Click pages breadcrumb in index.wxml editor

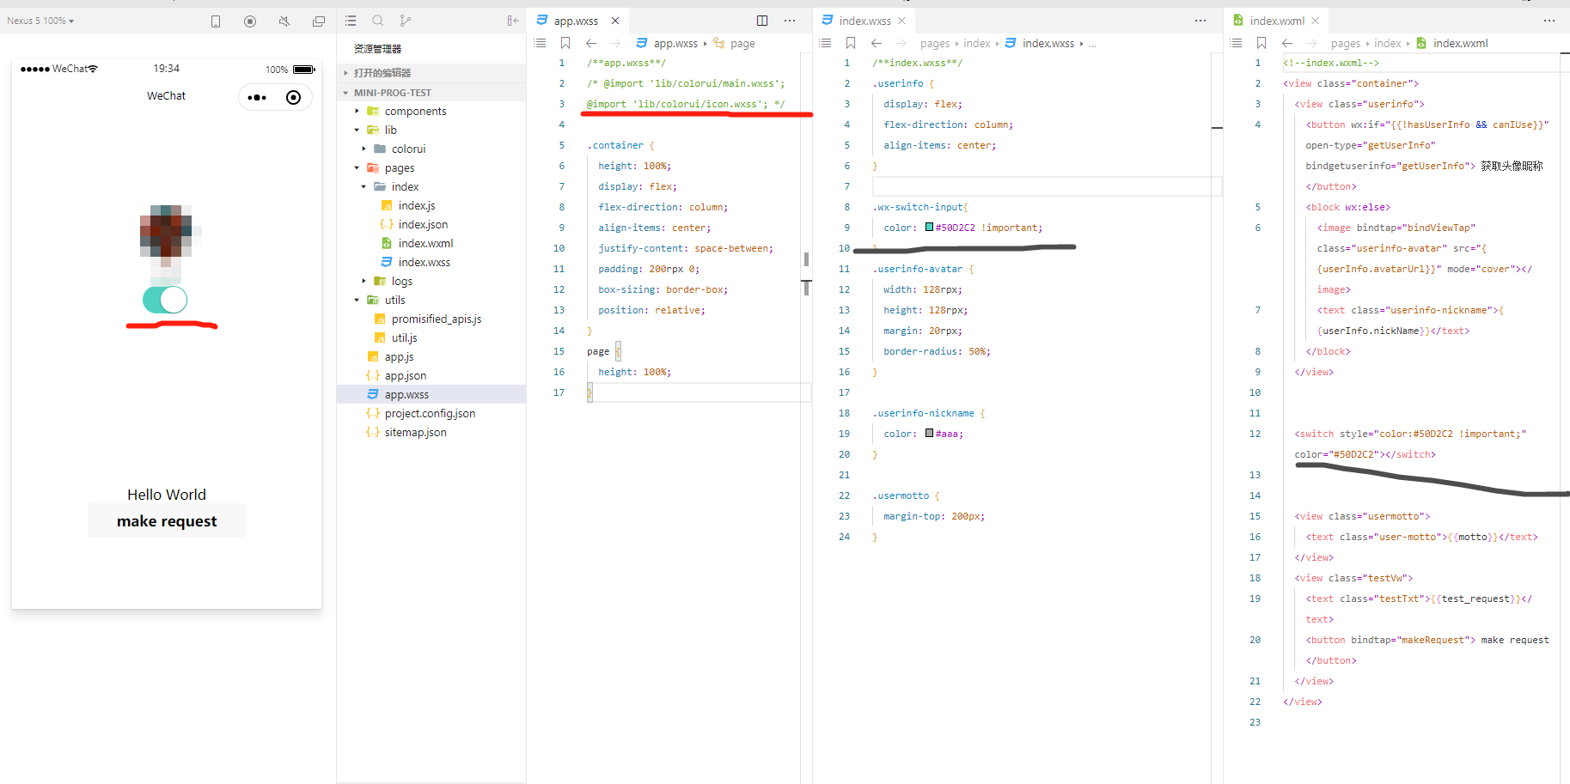1346,43
